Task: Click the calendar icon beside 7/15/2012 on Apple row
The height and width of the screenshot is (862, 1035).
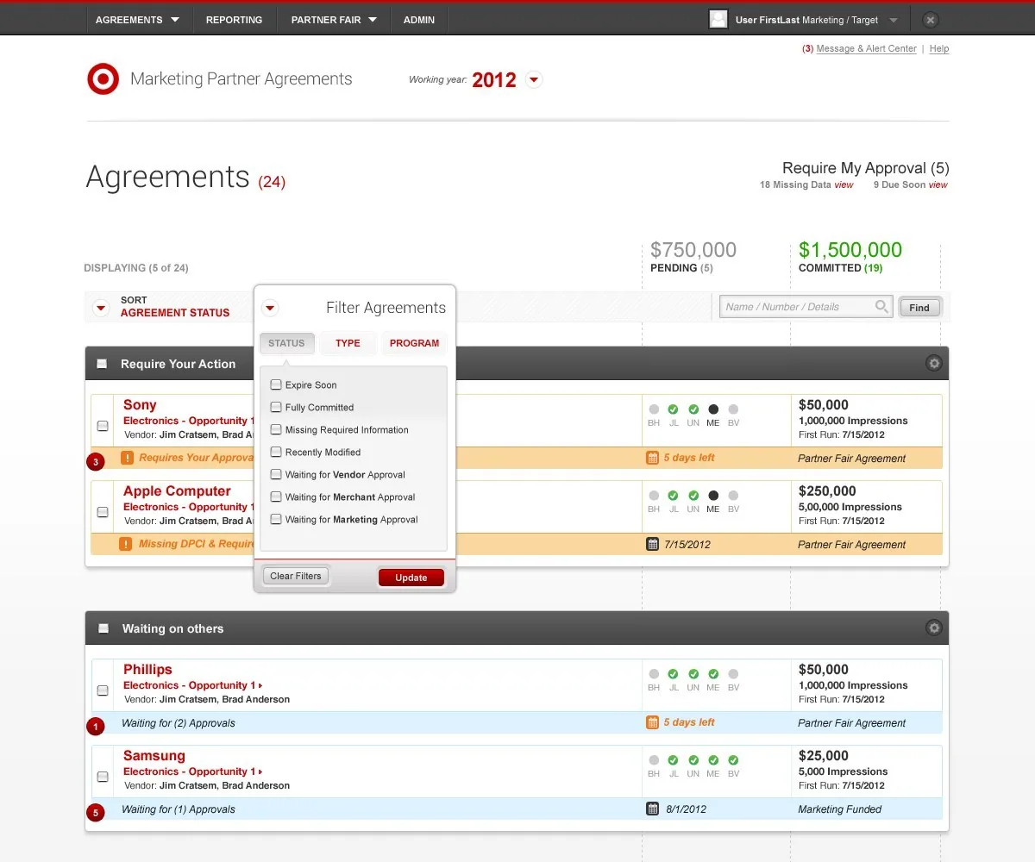Action: [652, 544]
